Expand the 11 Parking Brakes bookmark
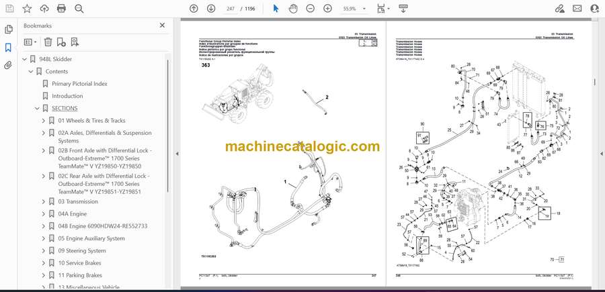Image resolution: width=605 pixels, height=292 pixels. tap(43, 275)
